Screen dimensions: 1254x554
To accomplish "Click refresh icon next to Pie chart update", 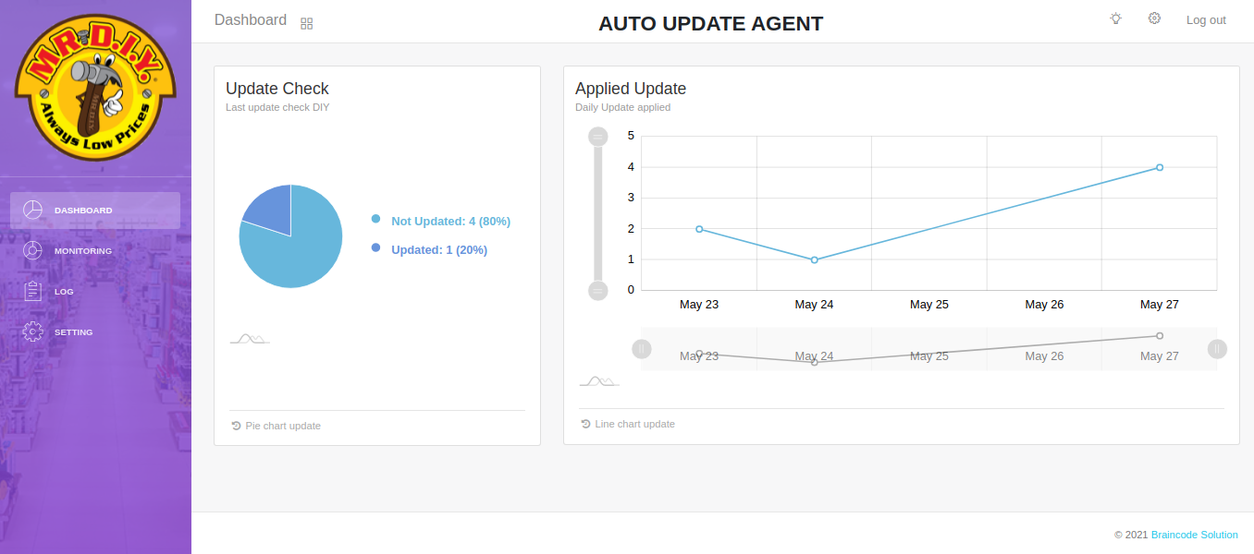I will click(237, 426).
